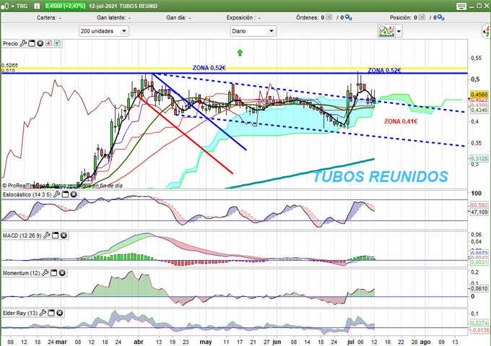Click the Precio panel title

tap(10, 43)
